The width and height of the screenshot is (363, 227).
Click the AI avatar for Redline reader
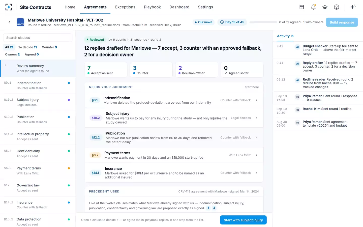tap(297, 80)
